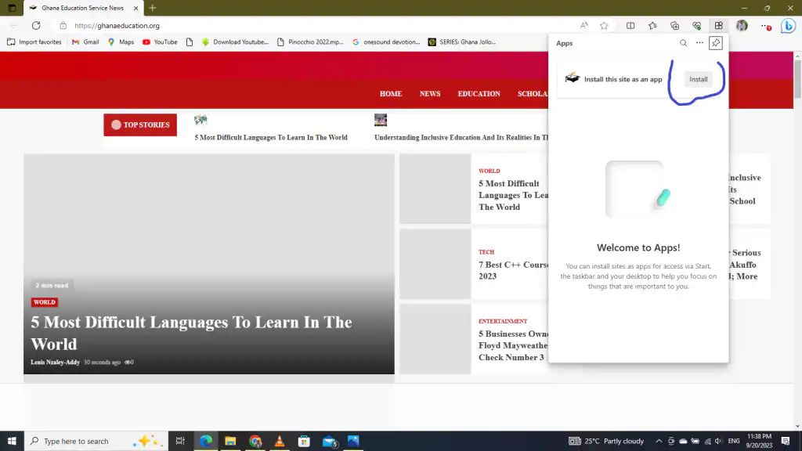This screenshot has width=802, height=451.
Task: Open Bing Chat sidebar icon
Action: coord(788,25)
